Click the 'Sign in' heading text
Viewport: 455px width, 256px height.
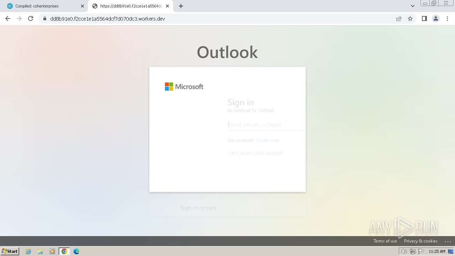(x=241, y=102)
